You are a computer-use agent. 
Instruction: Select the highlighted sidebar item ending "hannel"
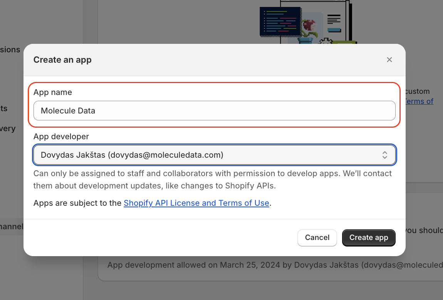tap(12, 227)
